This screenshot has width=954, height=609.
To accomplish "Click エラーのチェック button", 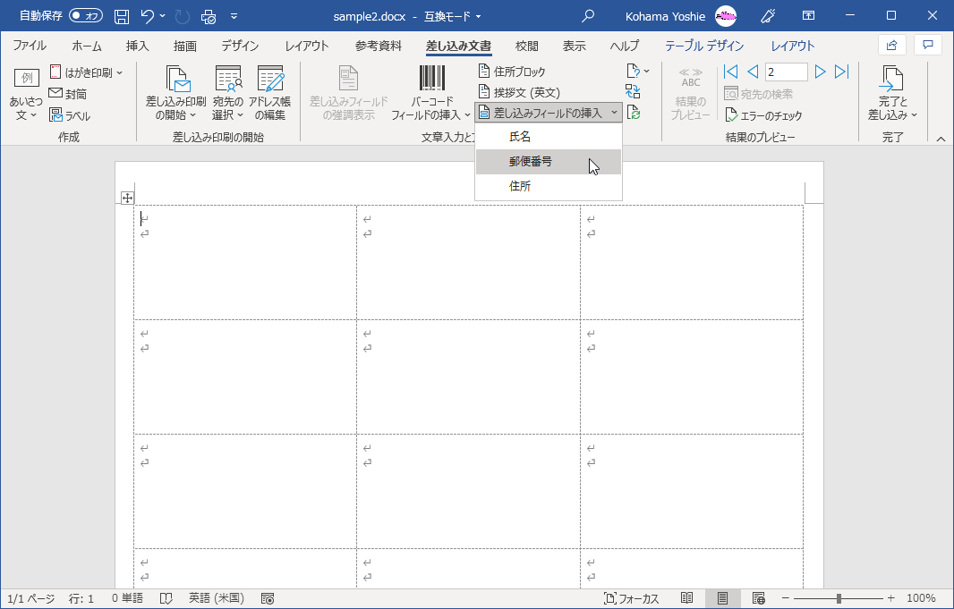I will coord(763,114).
